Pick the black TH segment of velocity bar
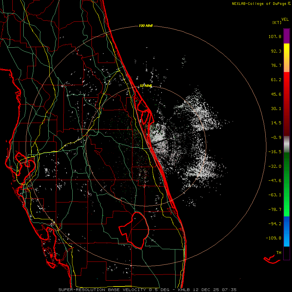292x292 pixels. pyautogui.click(x=286, y=253)
